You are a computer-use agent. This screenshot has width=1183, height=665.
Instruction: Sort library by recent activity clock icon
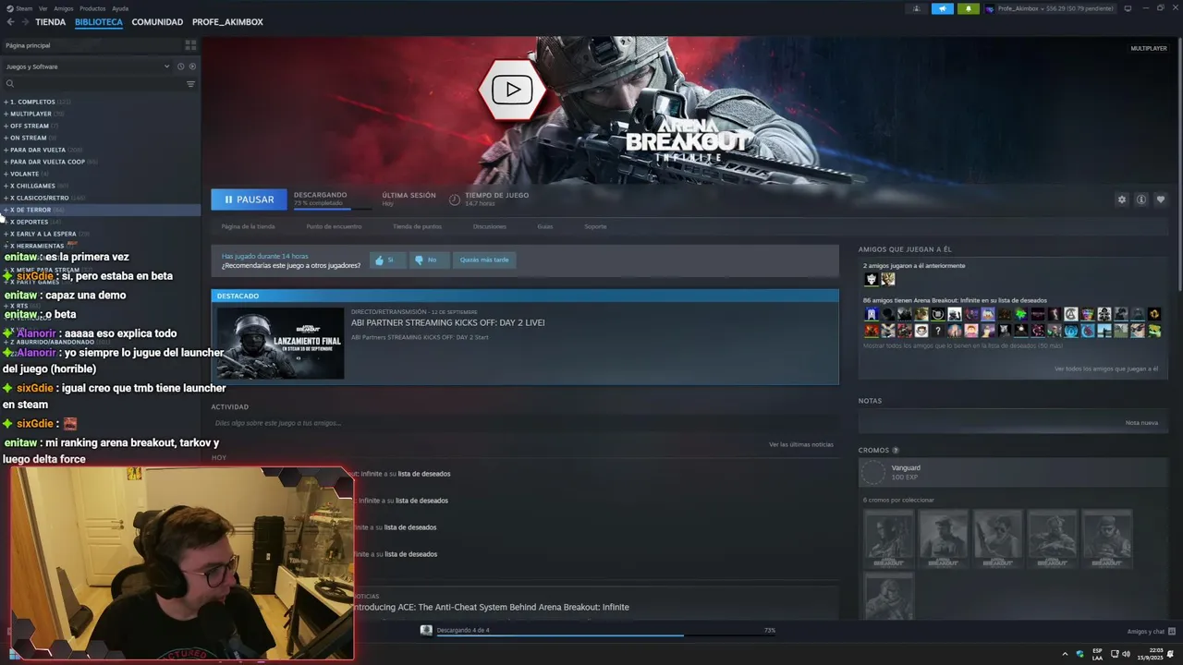pyautogui.click(x=180, y=66)
